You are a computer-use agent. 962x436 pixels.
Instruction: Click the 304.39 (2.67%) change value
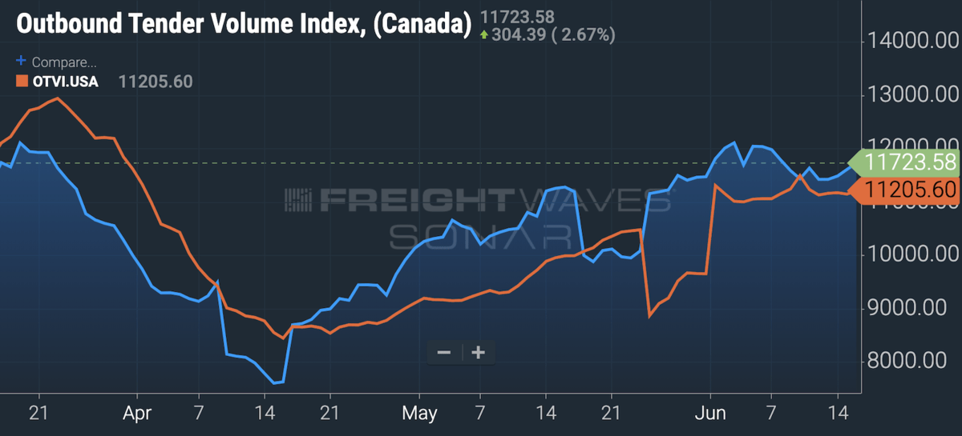pyautogui.click(x=555, y=35)
